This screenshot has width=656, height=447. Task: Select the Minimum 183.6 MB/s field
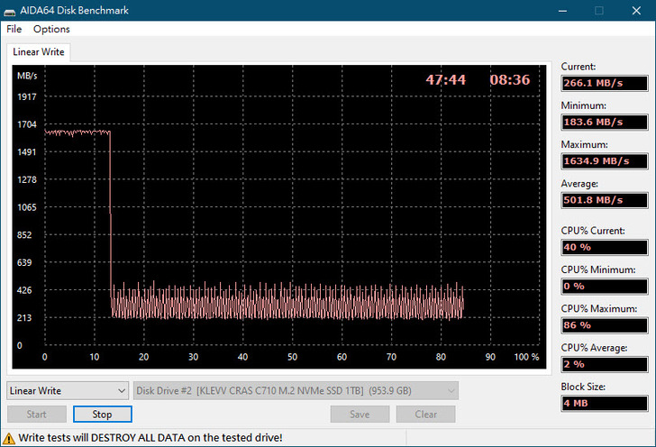[605, 122]
